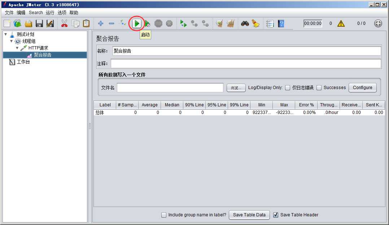389x225 pixels.
Task: Click the Reset Search brush icon
Action: [255, 23]
